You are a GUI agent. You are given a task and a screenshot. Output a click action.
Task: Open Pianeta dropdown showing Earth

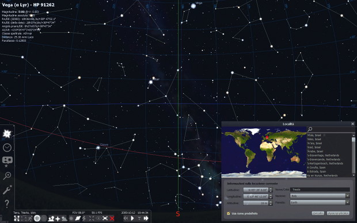pyautogui.click(x=320, y=202)
